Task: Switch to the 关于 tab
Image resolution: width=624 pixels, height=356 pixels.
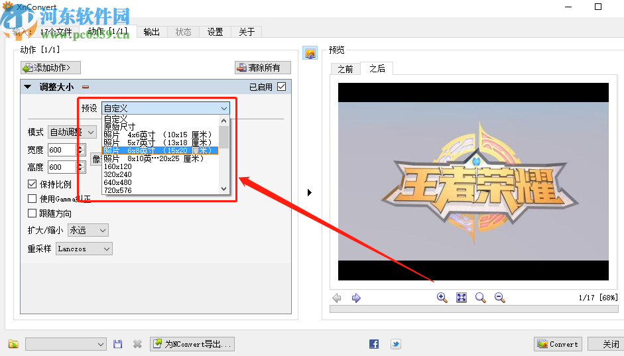Action: click(247, 32)
